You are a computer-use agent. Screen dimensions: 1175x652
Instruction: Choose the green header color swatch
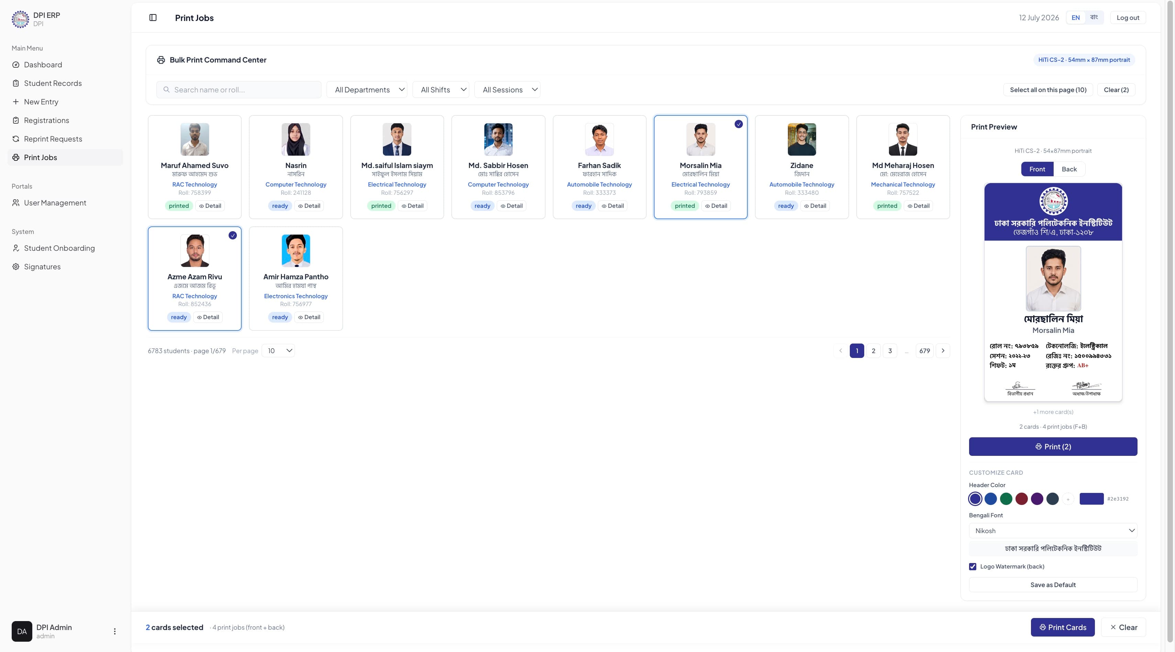[x=1006, y=499]
